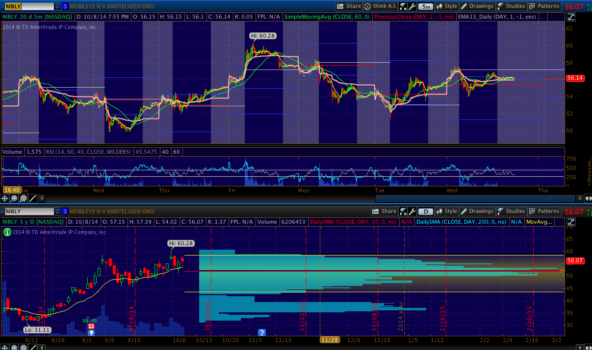
Task: Zoom in on the upper chart
Action: point(14,198)
